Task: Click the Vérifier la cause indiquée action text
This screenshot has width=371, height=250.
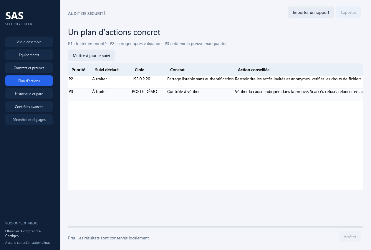Action: [x=299, y=91]
